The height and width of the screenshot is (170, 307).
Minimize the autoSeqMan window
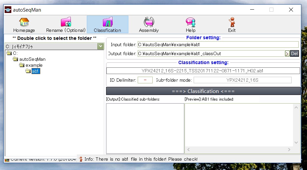coord(252,10)
